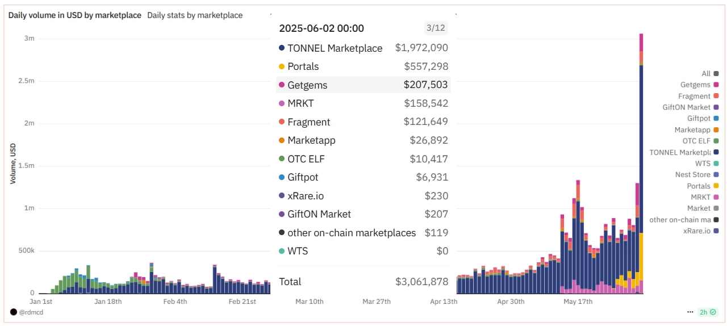
Task: Open the three-dots more options menu
Action: (690, 312)
